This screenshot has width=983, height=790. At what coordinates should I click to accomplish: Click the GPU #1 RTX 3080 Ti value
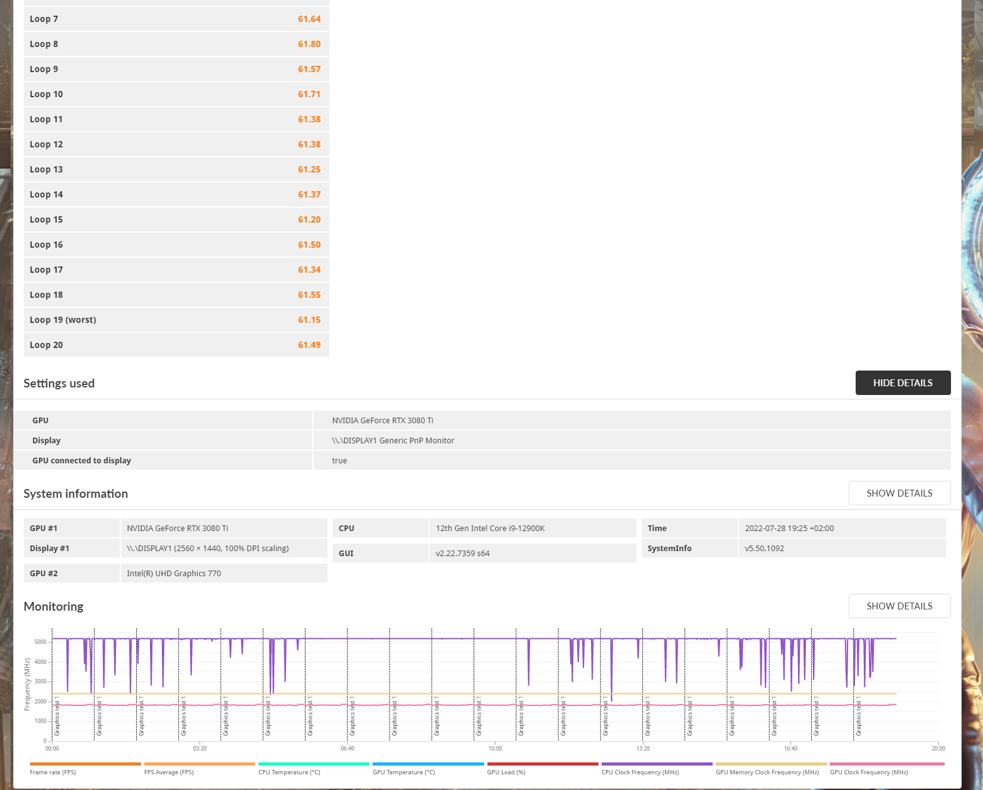click(x=178, y=528)
